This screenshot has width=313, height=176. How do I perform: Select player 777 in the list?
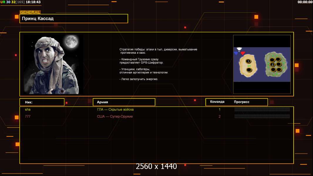[28, 116]
